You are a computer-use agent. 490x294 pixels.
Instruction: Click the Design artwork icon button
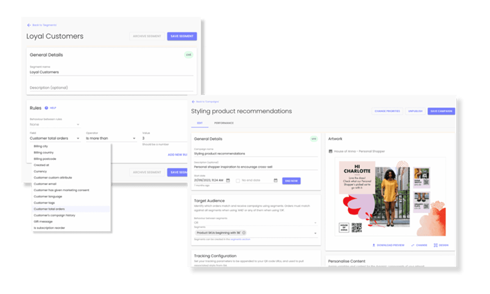pos(436,245)
